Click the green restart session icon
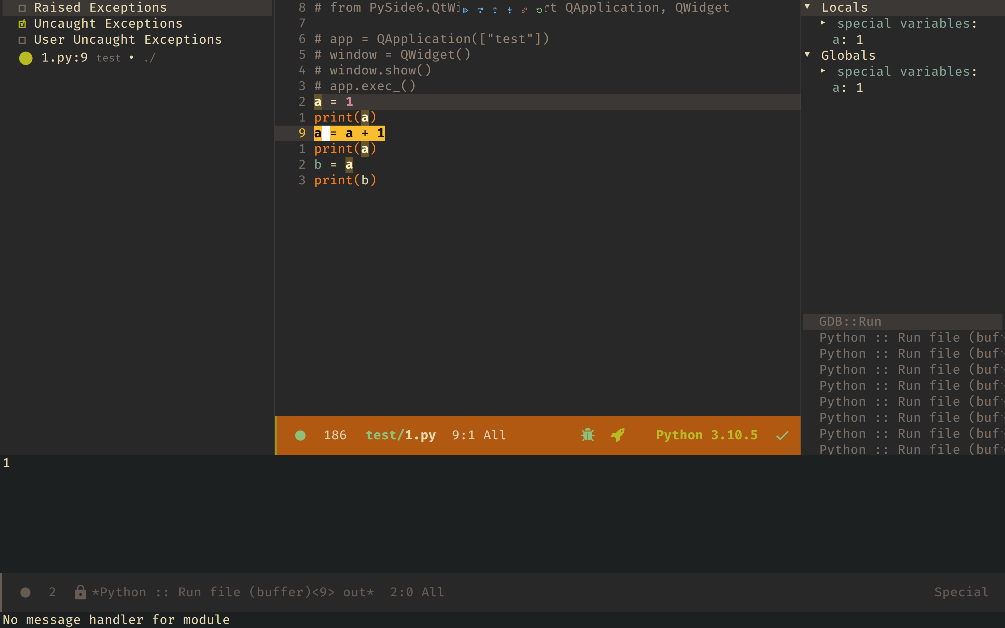This screenshot has width=1005, height=628. 538,10
